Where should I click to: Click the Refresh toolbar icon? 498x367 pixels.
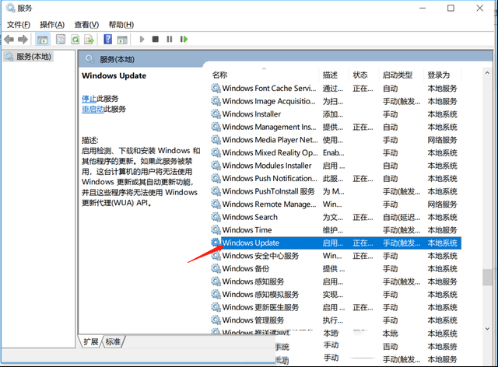[x=75, y=40]
